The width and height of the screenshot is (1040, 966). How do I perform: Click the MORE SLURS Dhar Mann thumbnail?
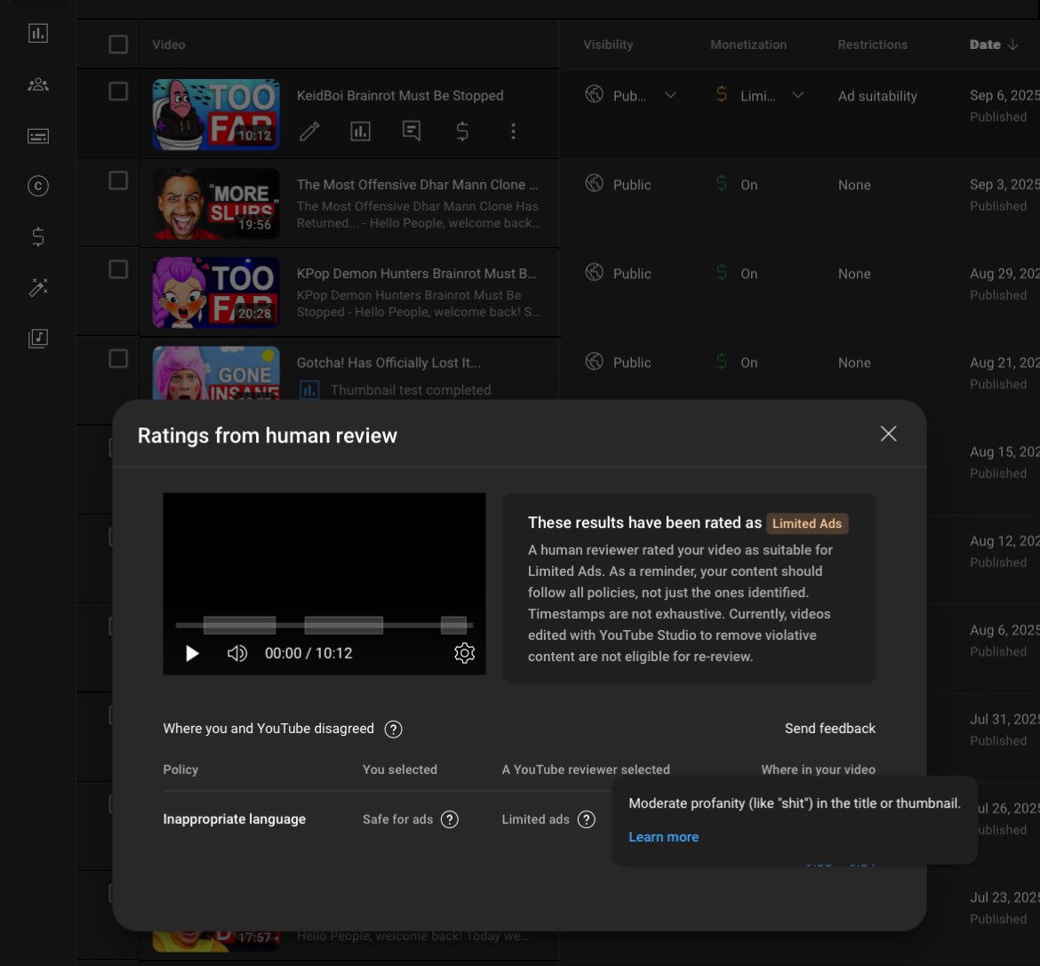[216, 204]
